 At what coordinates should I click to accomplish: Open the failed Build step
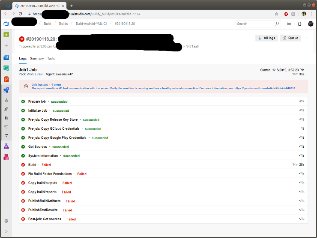pyautogui.click(x=163, y=165)
